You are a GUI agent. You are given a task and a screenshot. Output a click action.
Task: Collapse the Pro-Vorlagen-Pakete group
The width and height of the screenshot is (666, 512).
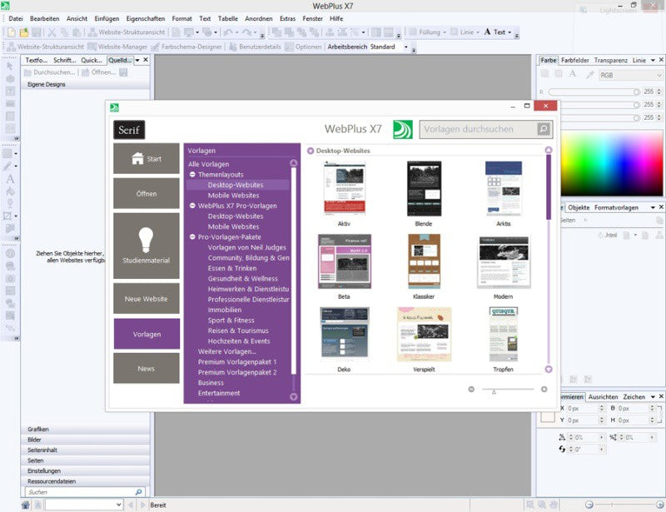pos(192,237)
